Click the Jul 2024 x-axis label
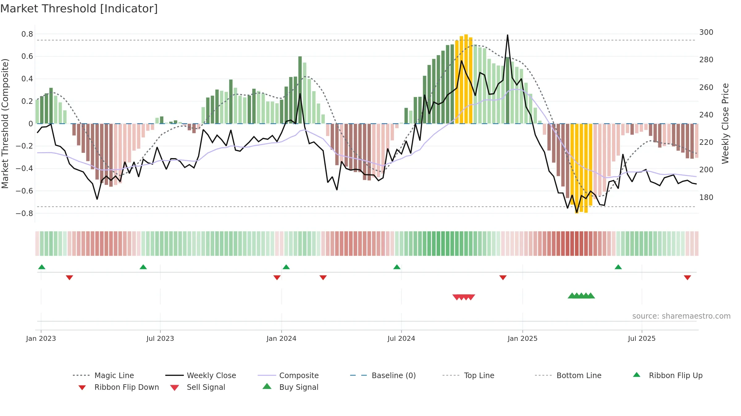 [401, 338]
